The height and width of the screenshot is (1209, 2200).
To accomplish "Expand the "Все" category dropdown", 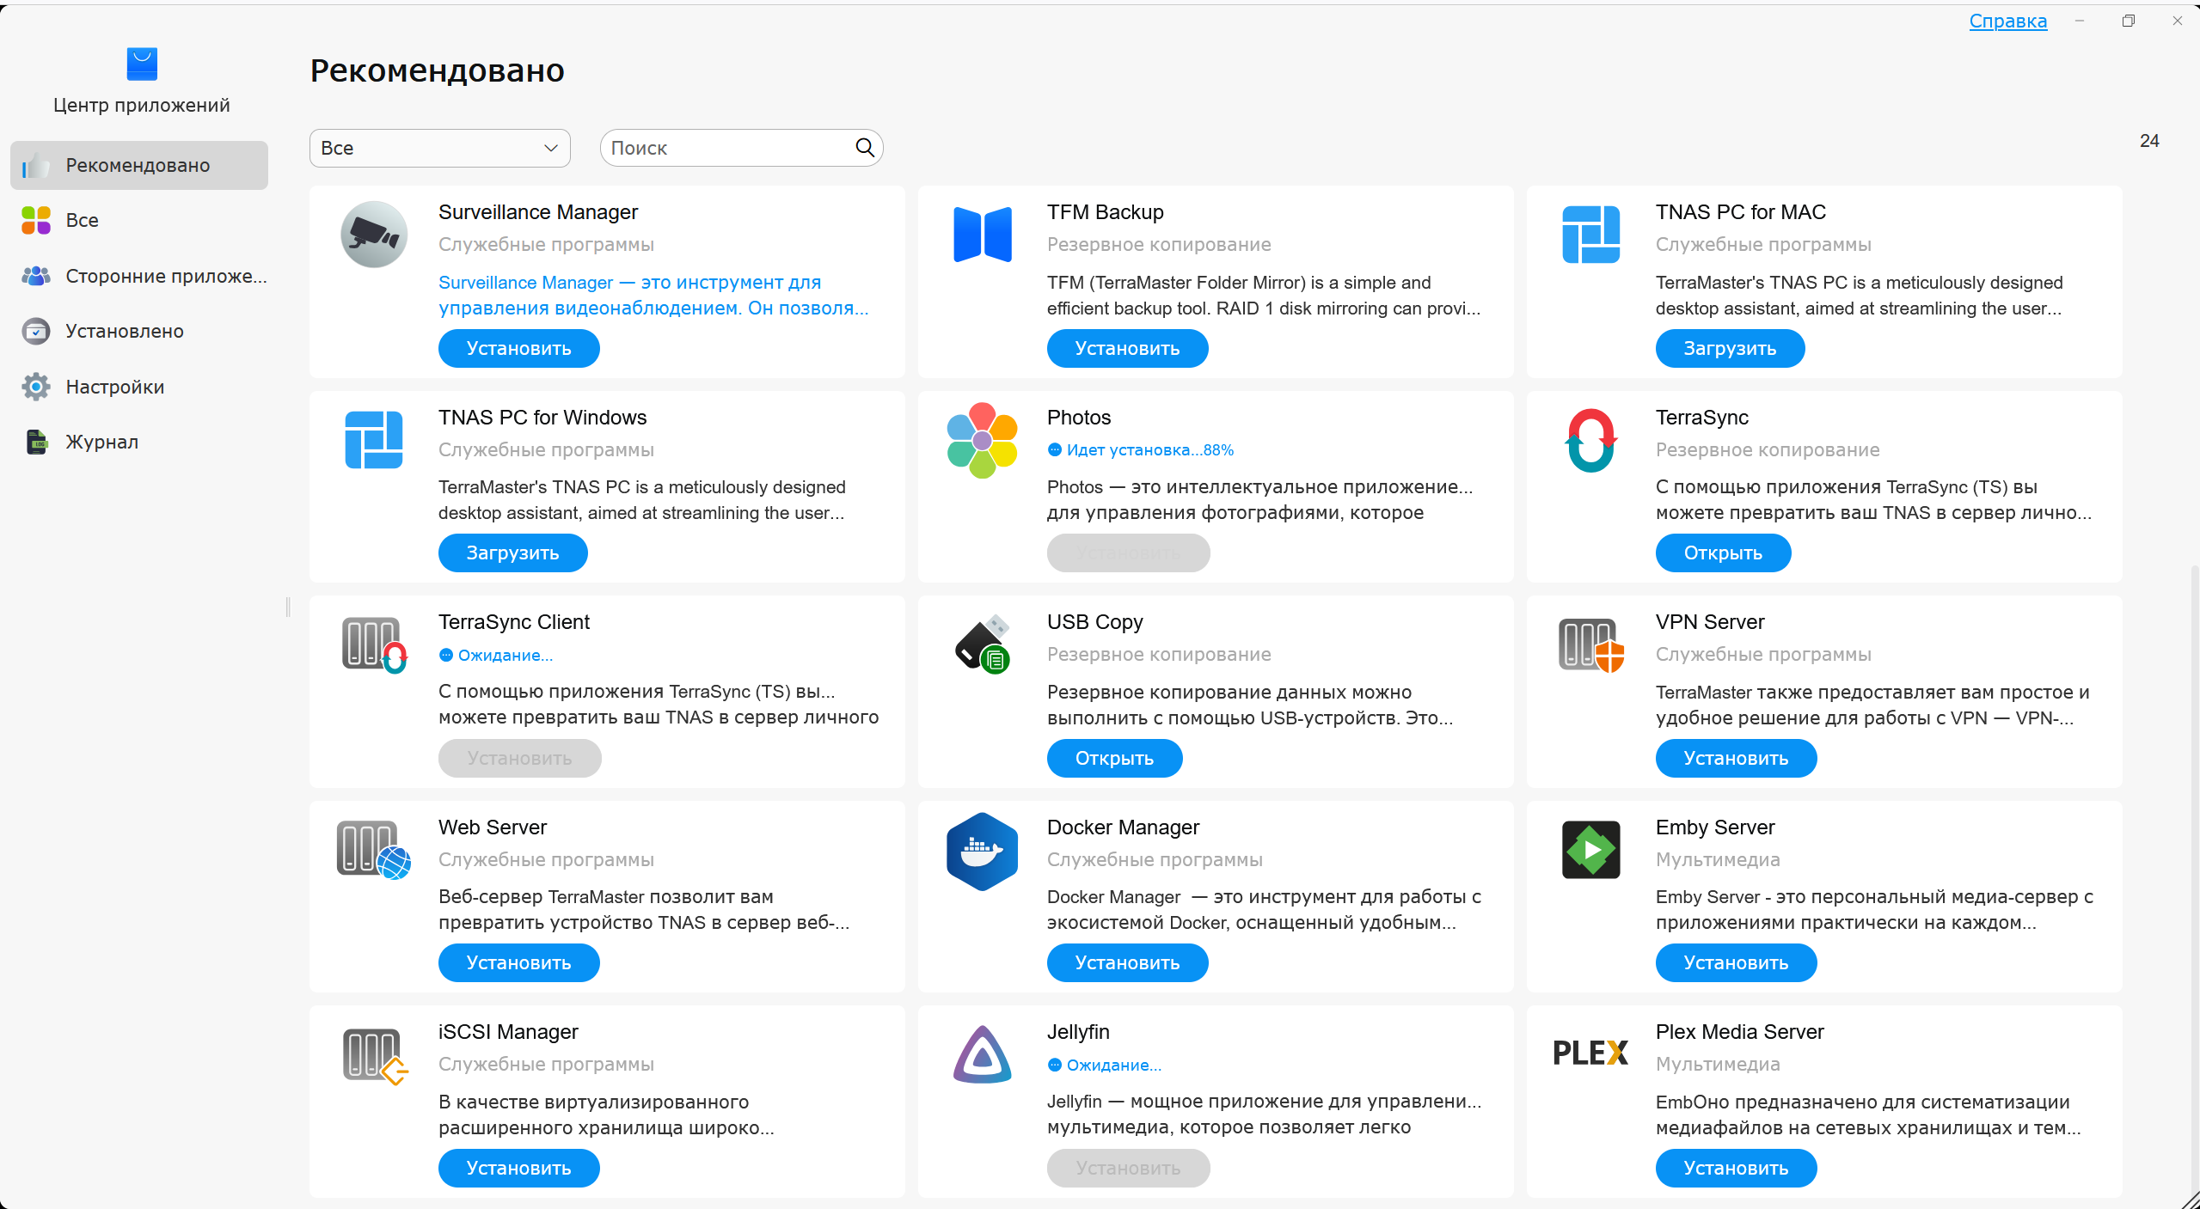I will pyautogui.click(x=439, y=148).
